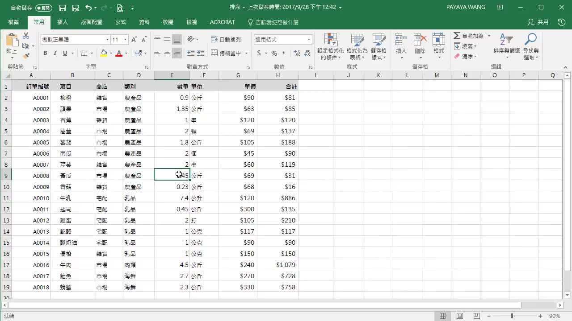Open 儲存格樣式 cell styles
572x321 pixels.
379,46
